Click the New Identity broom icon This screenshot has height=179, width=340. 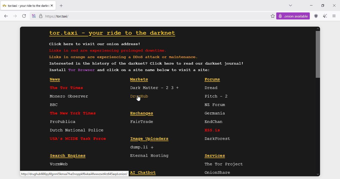click(325, 16)
